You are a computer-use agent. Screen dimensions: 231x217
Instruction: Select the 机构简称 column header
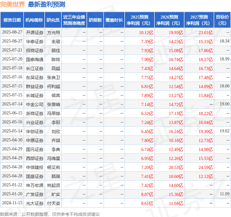34,20
